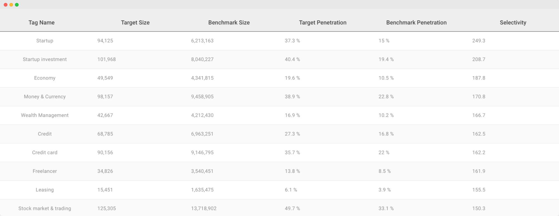This screenshot has height=216, width=559.
Task: Select benchmark size 8,040,227
Action: 202,59
